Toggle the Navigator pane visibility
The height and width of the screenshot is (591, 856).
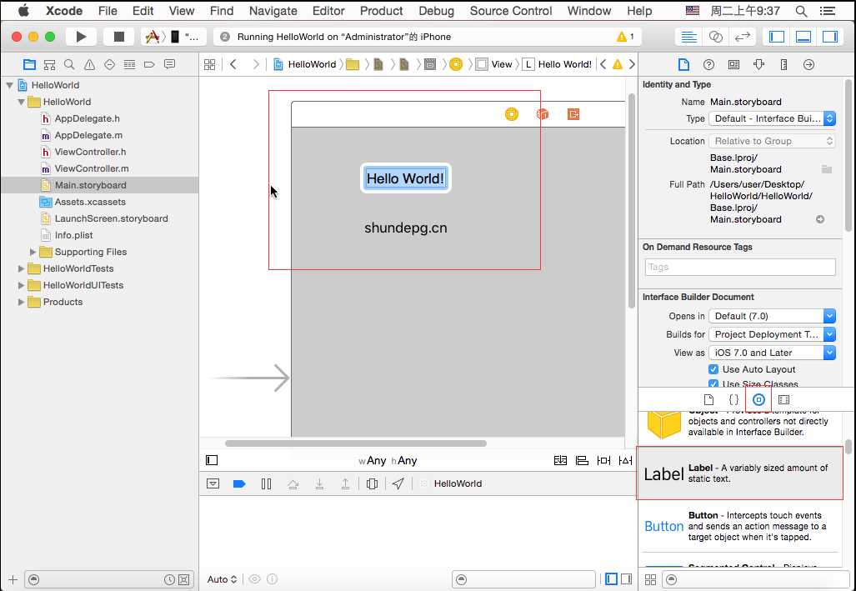pyautogui.click(x=777, y=37)
